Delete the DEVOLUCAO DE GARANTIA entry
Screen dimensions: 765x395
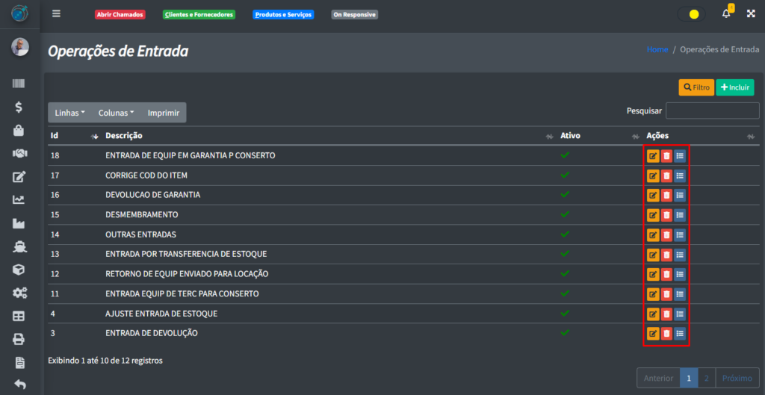[x=666, y=196]
